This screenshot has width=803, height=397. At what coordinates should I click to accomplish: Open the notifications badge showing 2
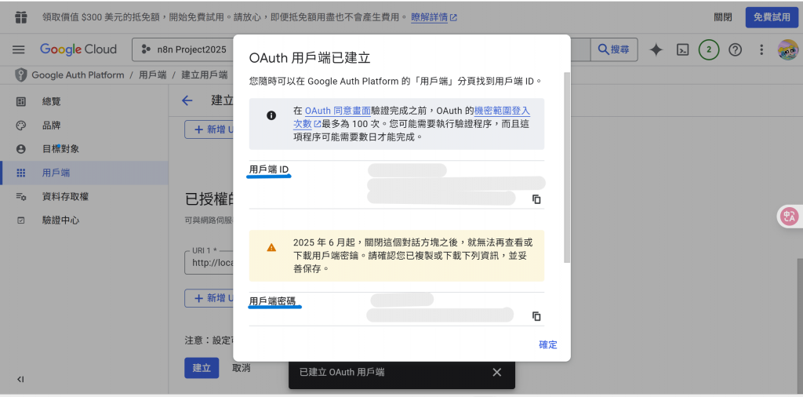point(709,49)
